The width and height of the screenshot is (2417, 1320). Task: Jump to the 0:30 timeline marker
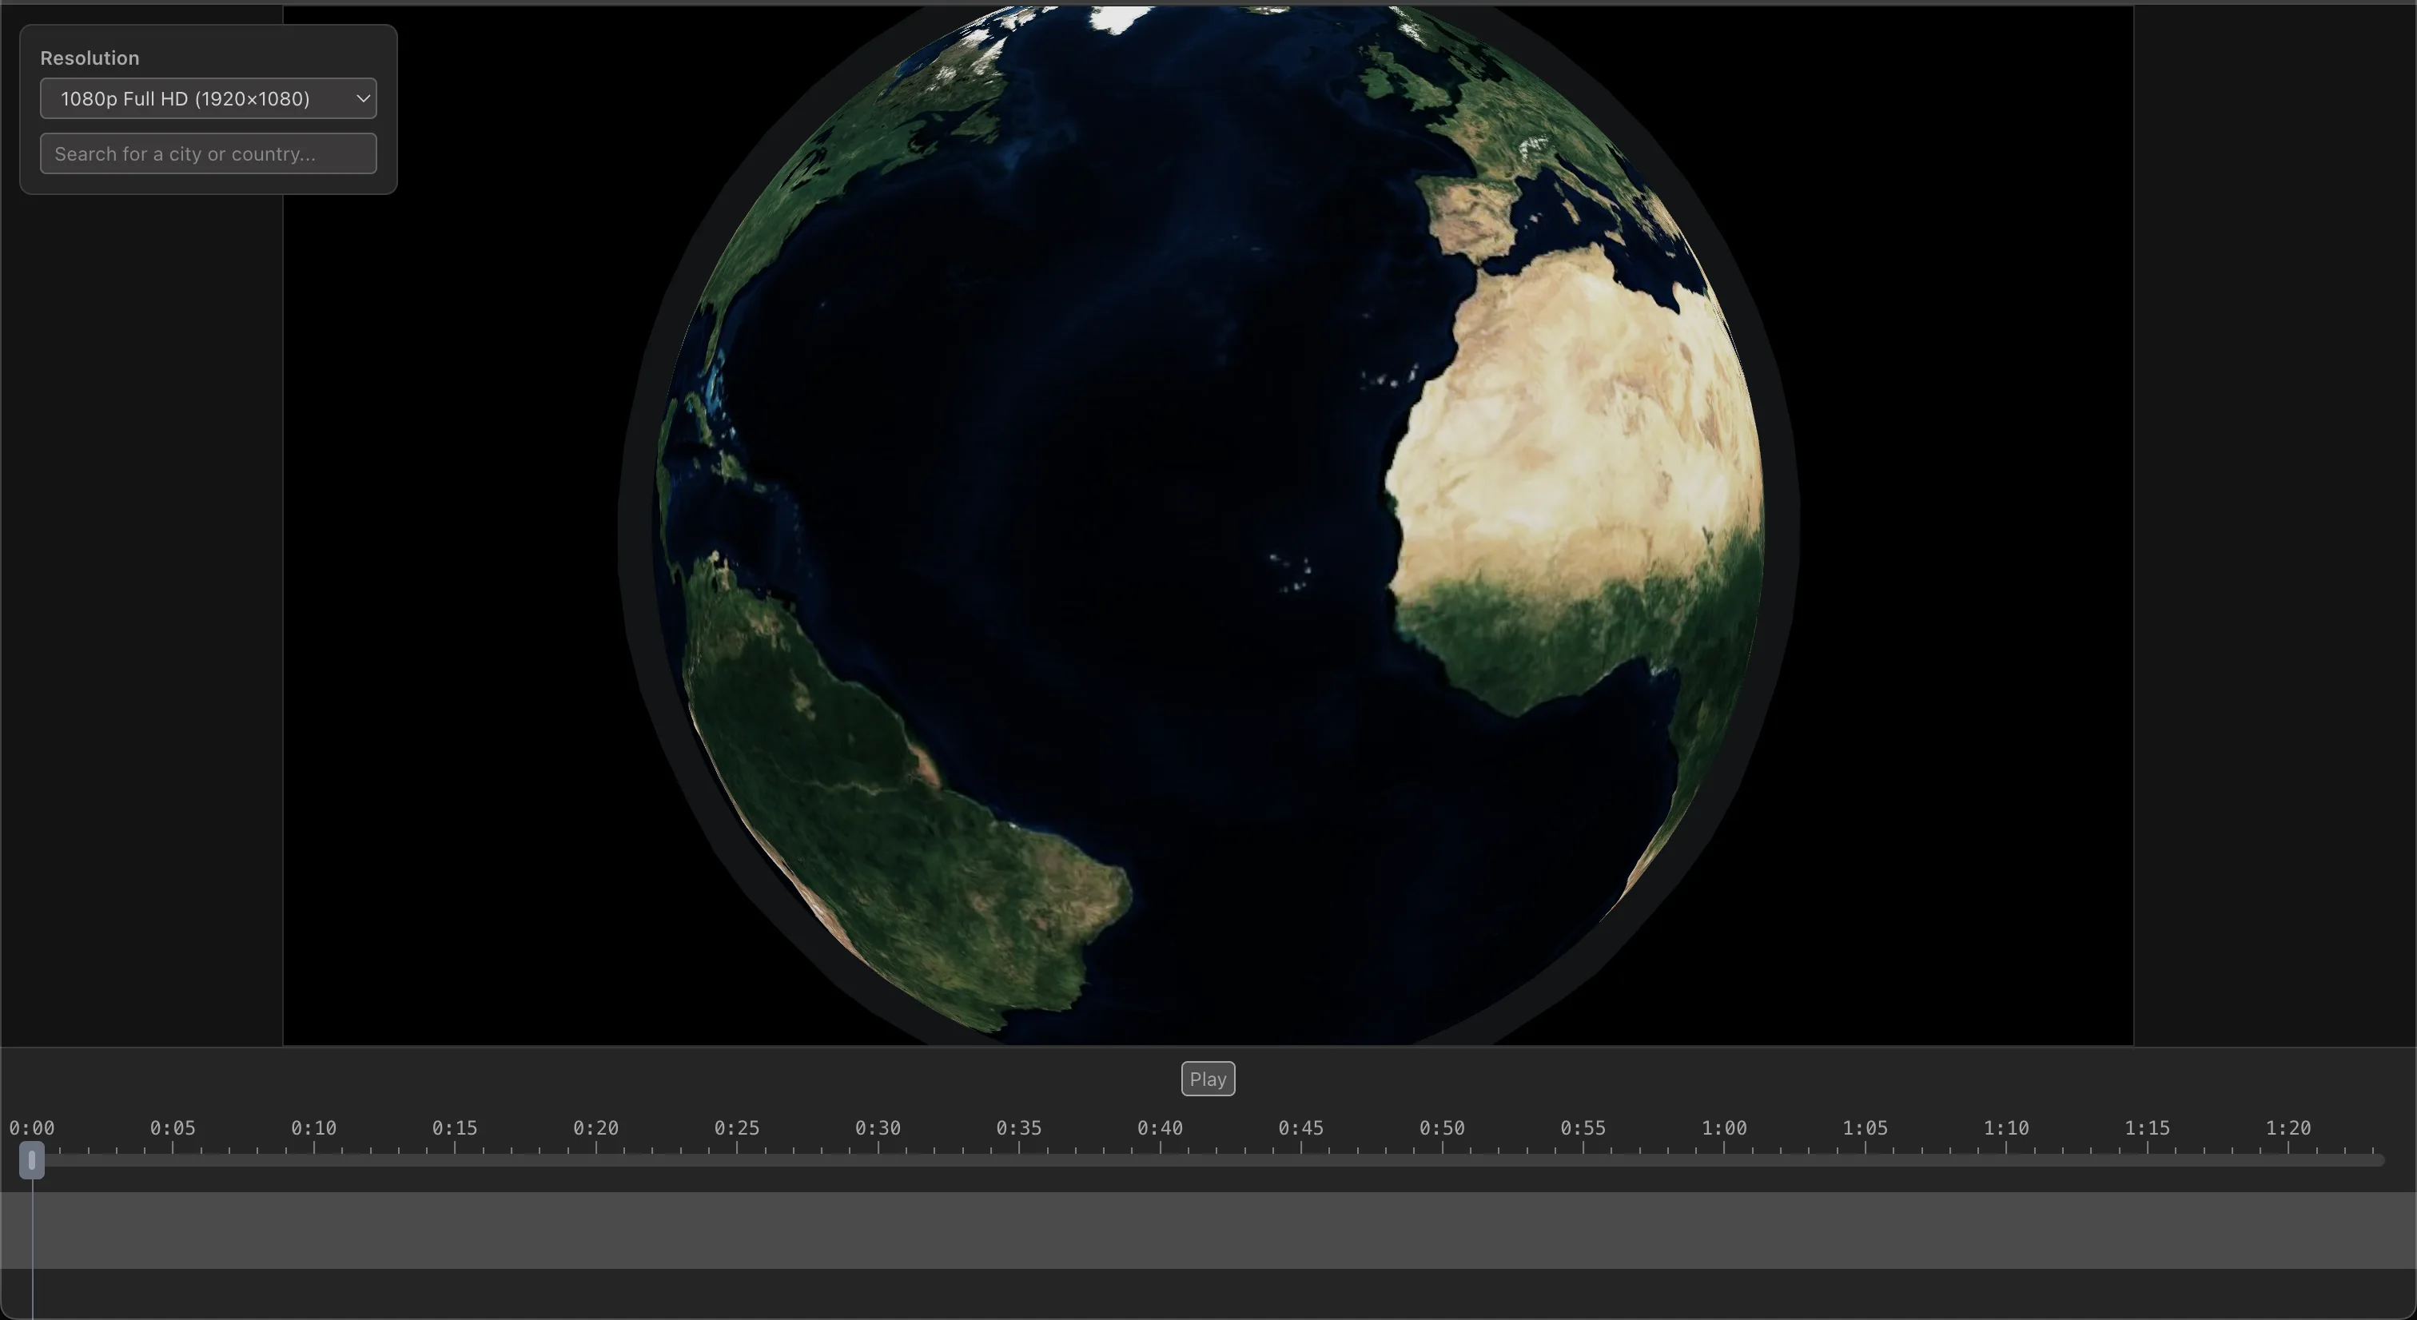click(x=878, y=1127)
